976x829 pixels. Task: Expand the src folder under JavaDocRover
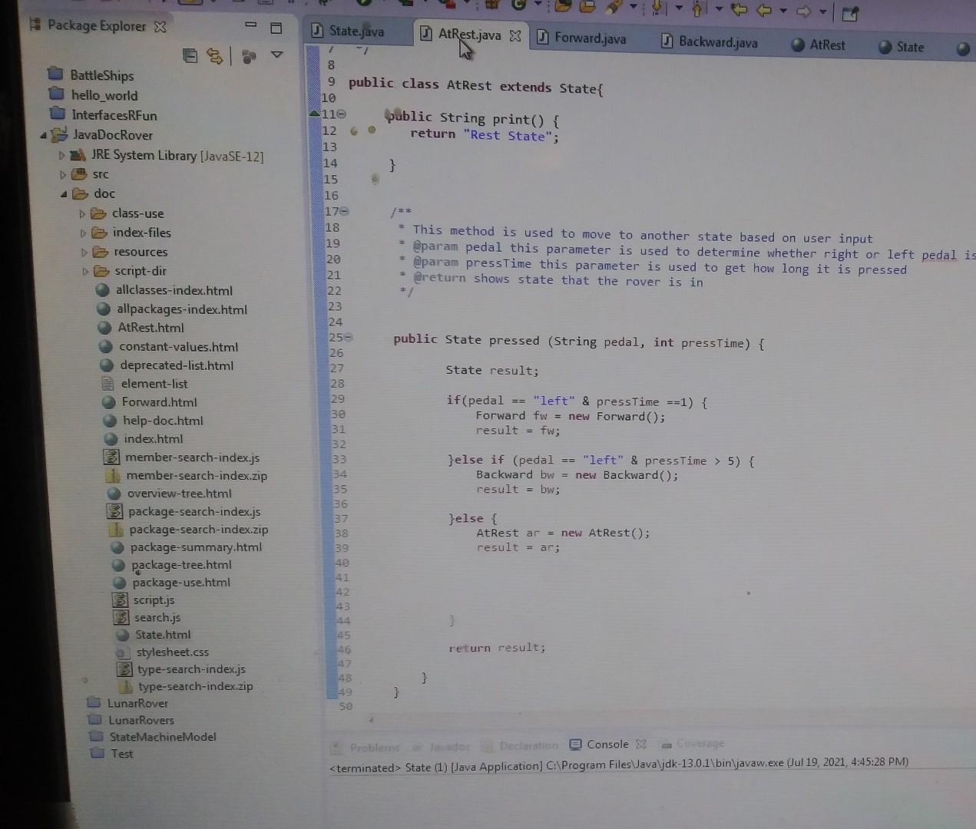coord(61,174)
